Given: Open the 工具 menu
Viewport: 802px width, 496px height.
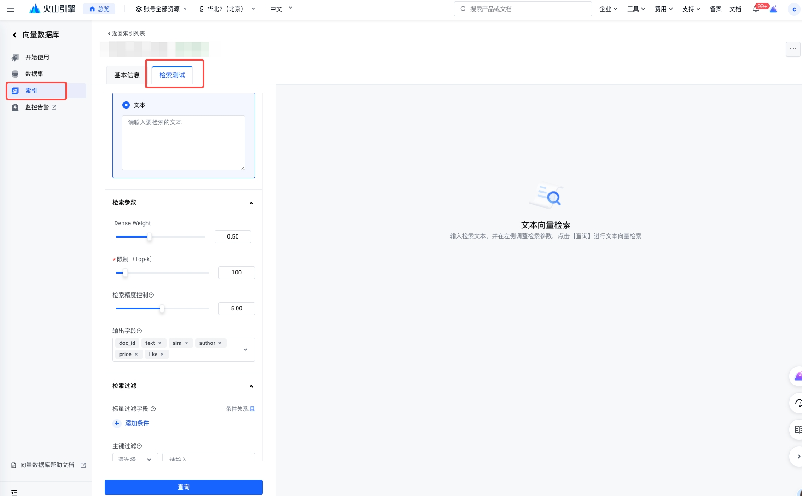Looking at the screenshot, I should point(636,9).
